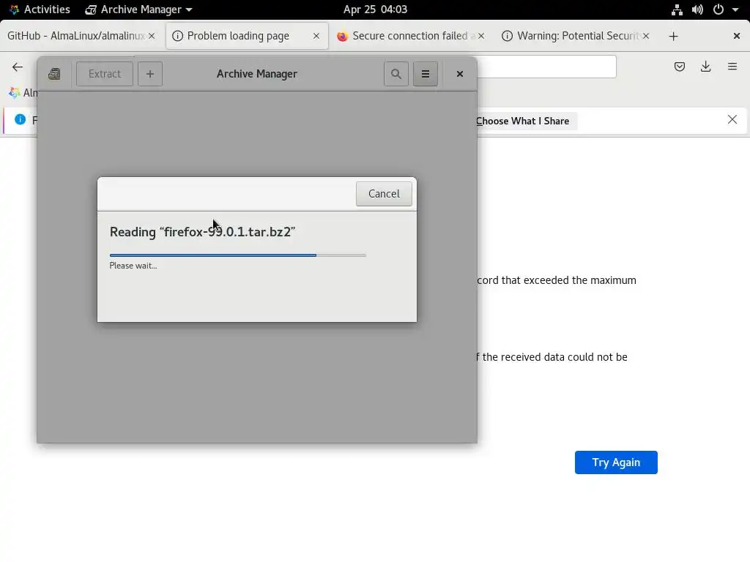Click the network icon in the system tray
This screenshot has height=562, width=750.
[x=677, y=10]
